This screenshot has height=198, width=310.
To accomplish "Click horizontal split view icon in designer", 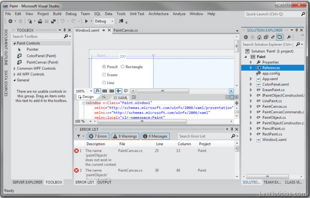I will [x=232, y=97].
